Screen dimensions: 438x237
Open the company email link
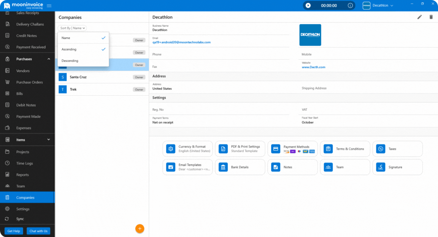[x=182, y=43]
